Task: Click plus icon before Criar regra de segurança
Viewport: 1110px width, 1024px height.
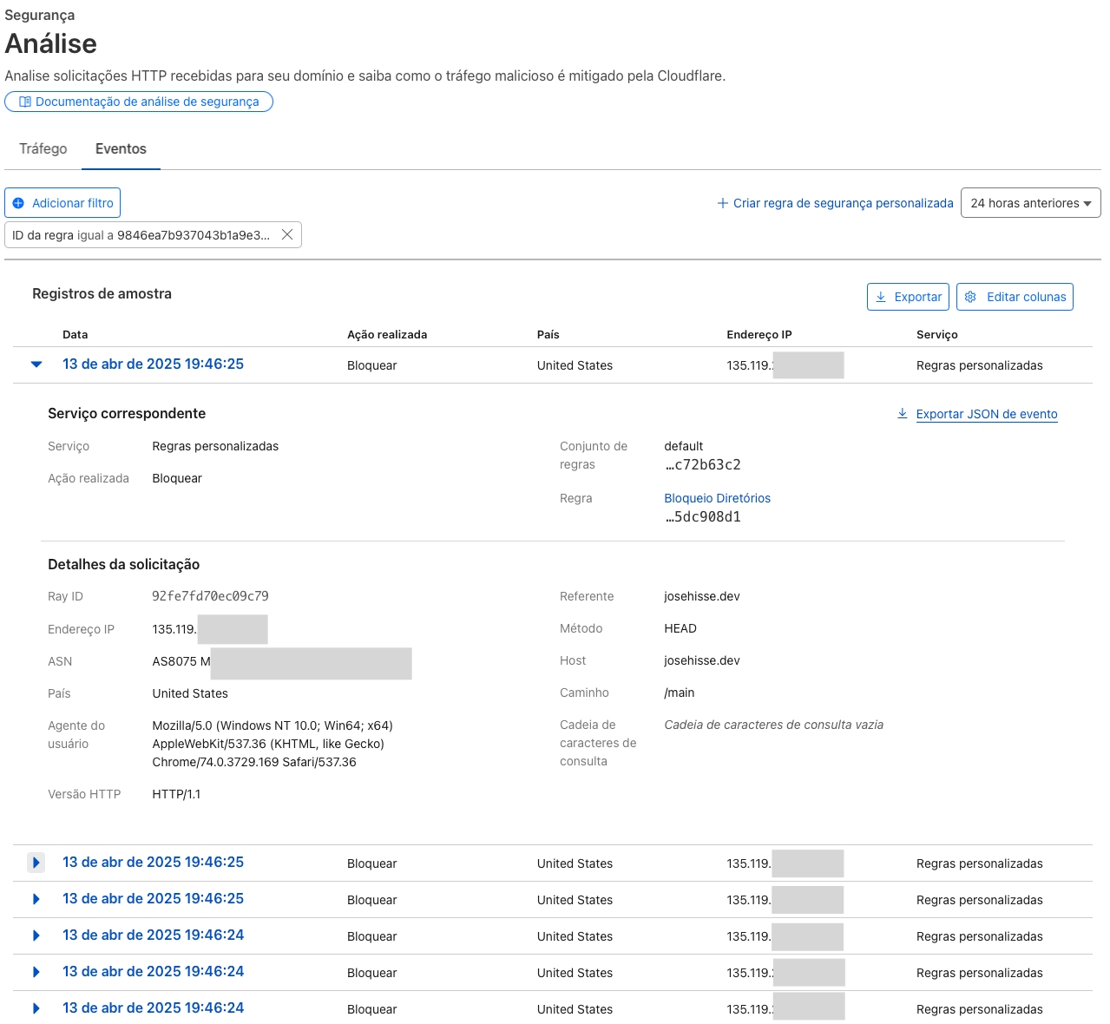Action: click(x=722, y=203)
